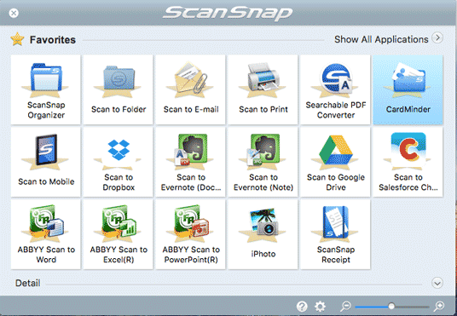Click the Favorites heading text
The image size is (457, 316).
point(53,40)
